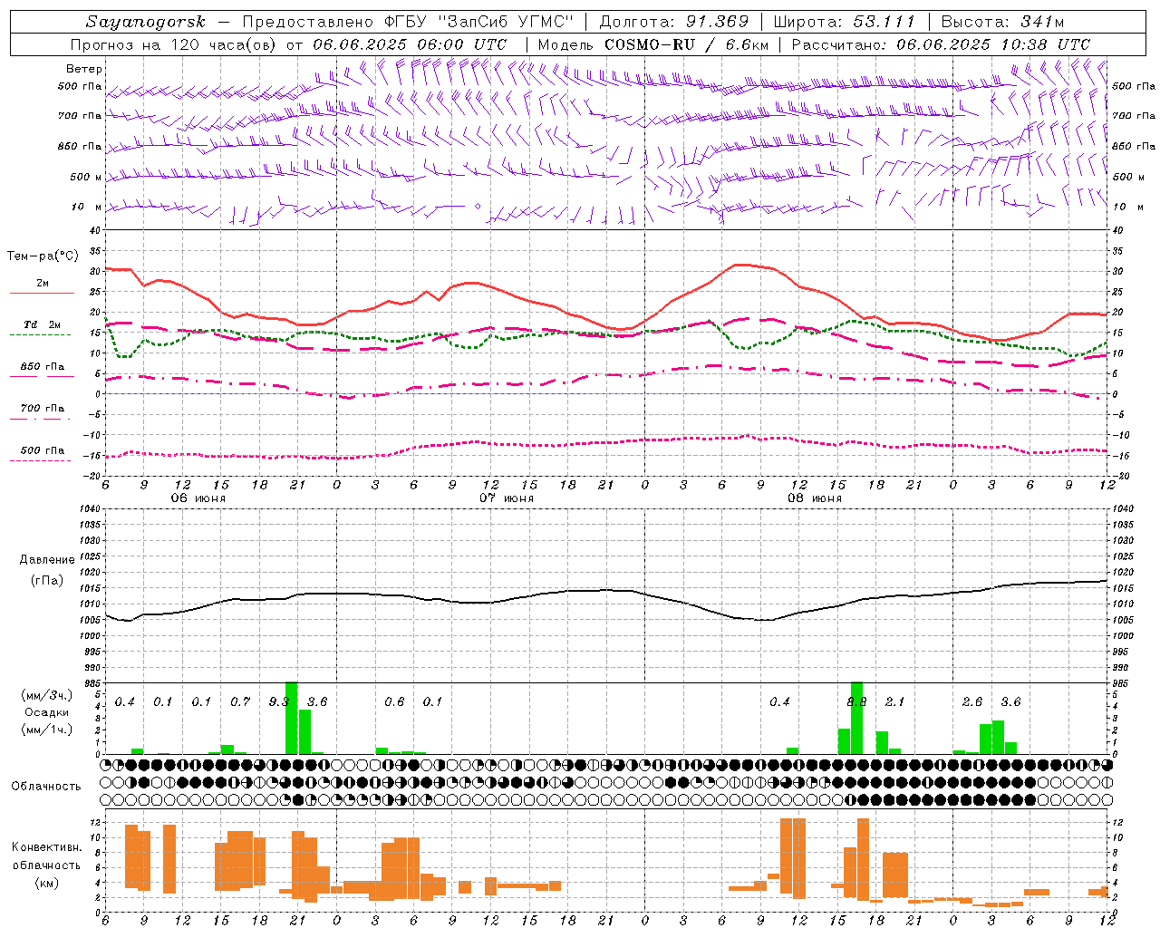Click the 'Ветер' wind panel label
The height and width of the screenshot is (928, 1160).
(x=84, y=69)
